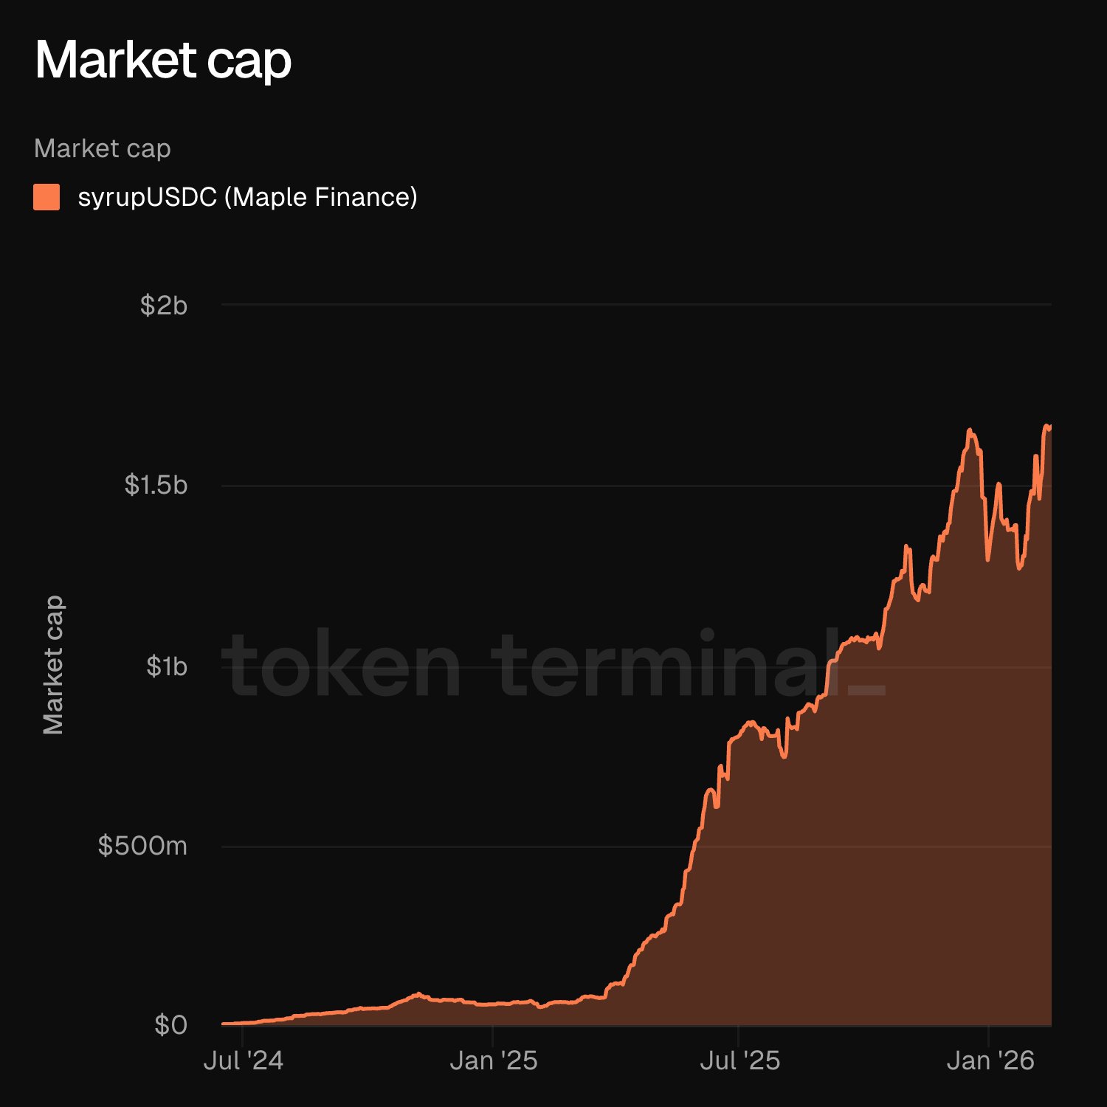Click the $2b y-axis label

164,305
